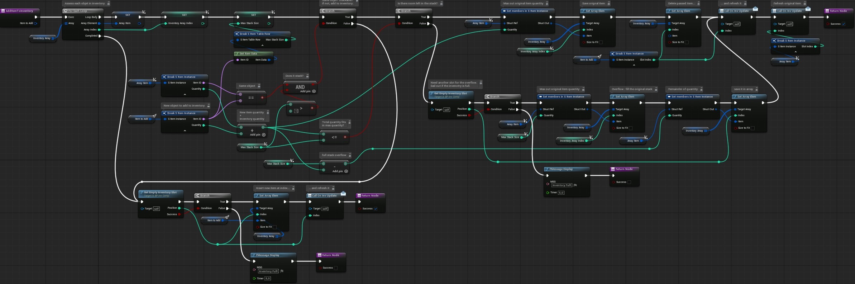Click the Get Item Data function icon
Viewport: 855px width, 284px height.
click(x=237, y=54)
